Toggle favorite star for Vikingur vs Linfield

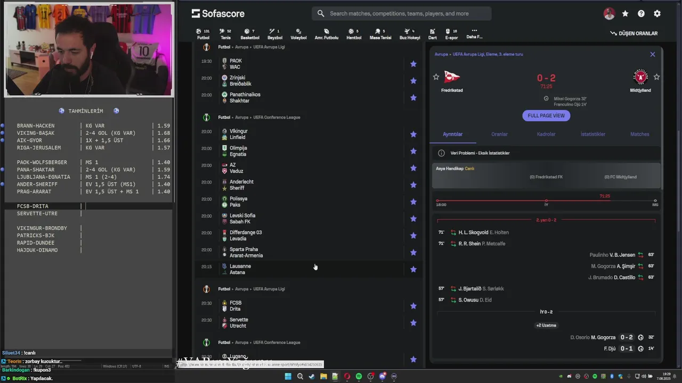[413, 134]
